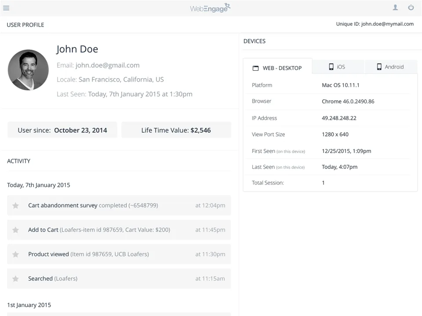The height and width of the screenshot is (316, 422).
Task: Click the Platform label
Action: tap(262, 85)
